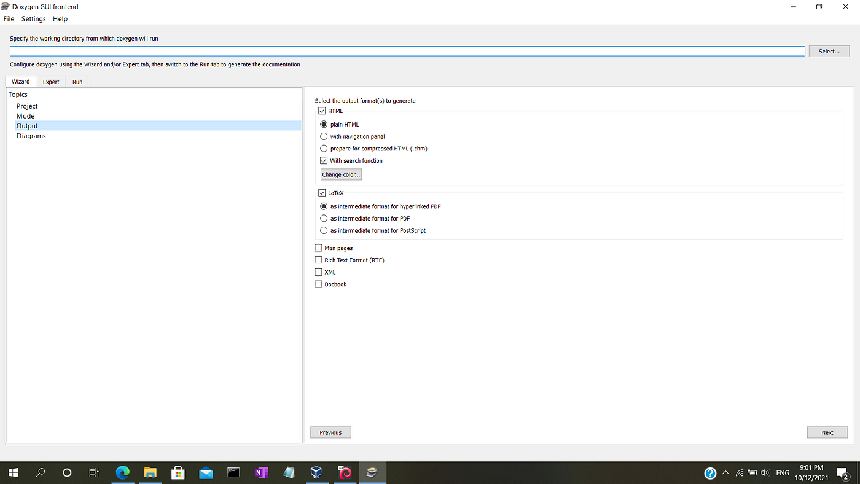Select the plain HTML radio button
The height and width of the screenshot is (484, 860).
324,124
